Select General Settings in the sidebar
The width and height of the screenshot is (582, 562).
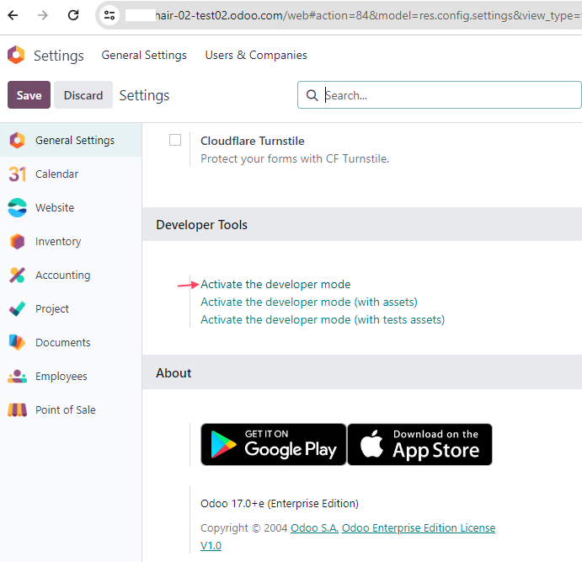pos(71,141)
